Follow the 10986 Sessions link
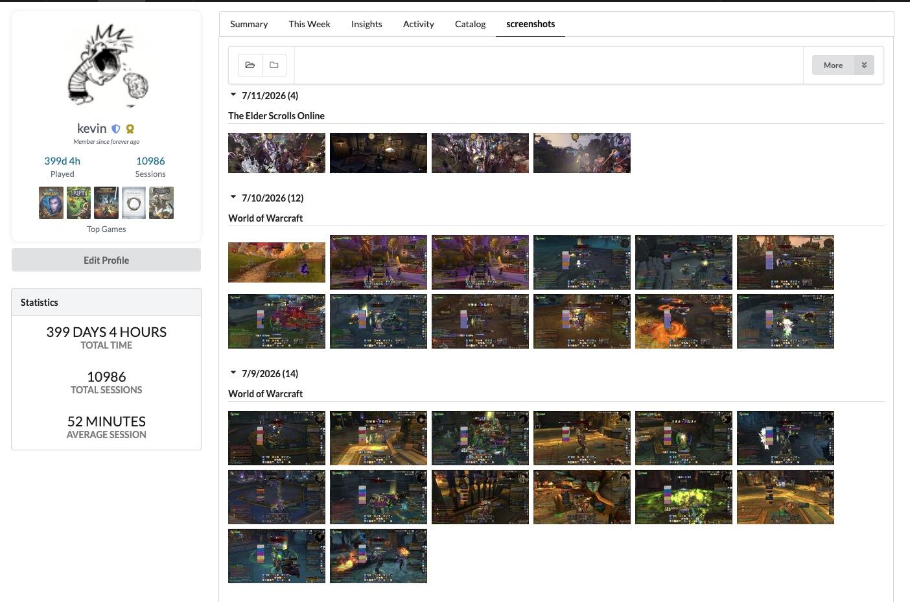910x602 pixels. point(150,161)
